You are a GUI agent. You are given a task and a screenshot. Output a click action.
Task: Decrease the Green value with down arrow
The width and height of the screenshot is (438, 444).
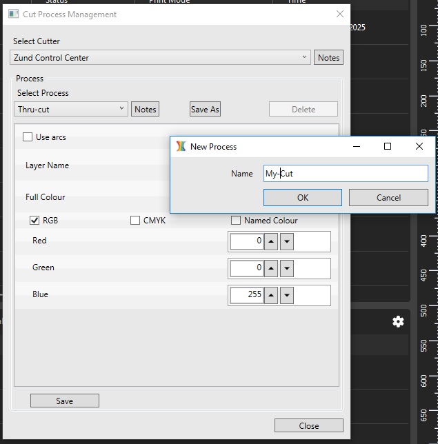(287, 268)
